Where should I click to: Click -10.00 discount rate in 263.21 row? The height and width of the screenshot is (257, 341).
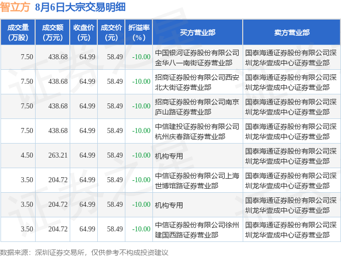click(141, 156)
